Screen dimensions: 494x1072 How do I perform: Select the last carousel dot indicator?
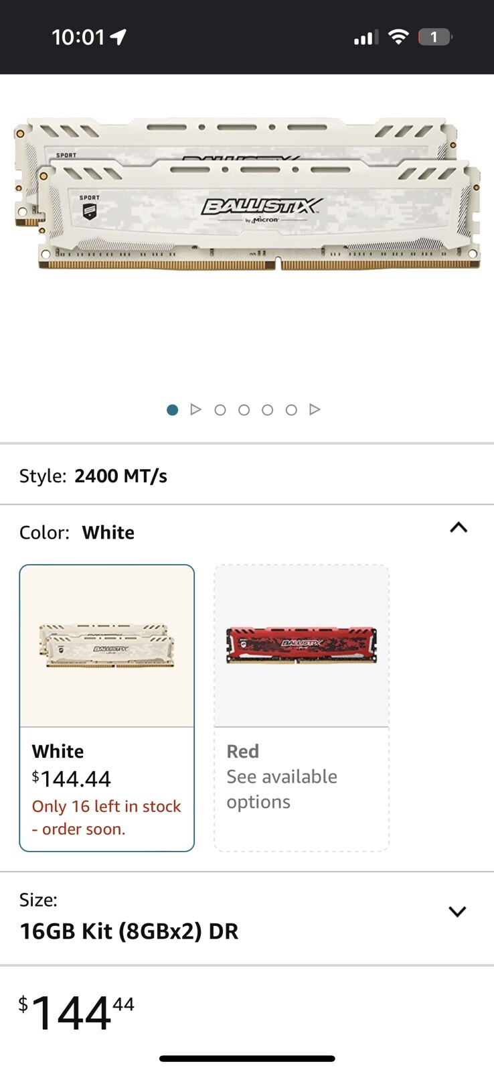click(291, 409)
